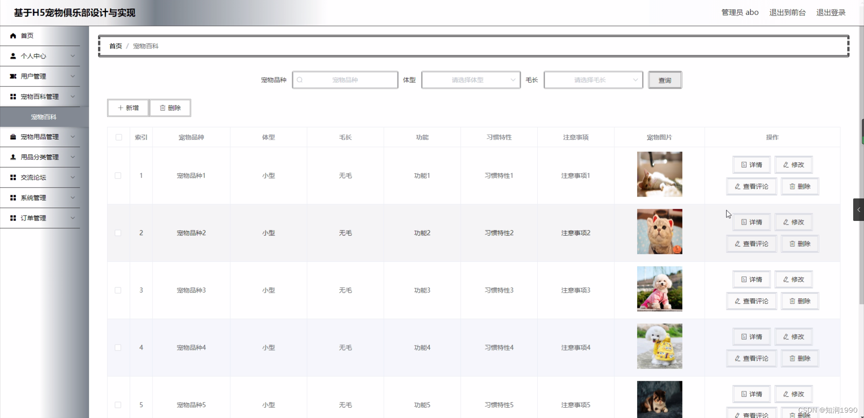Click 新增 to add a record

[128, 108]
